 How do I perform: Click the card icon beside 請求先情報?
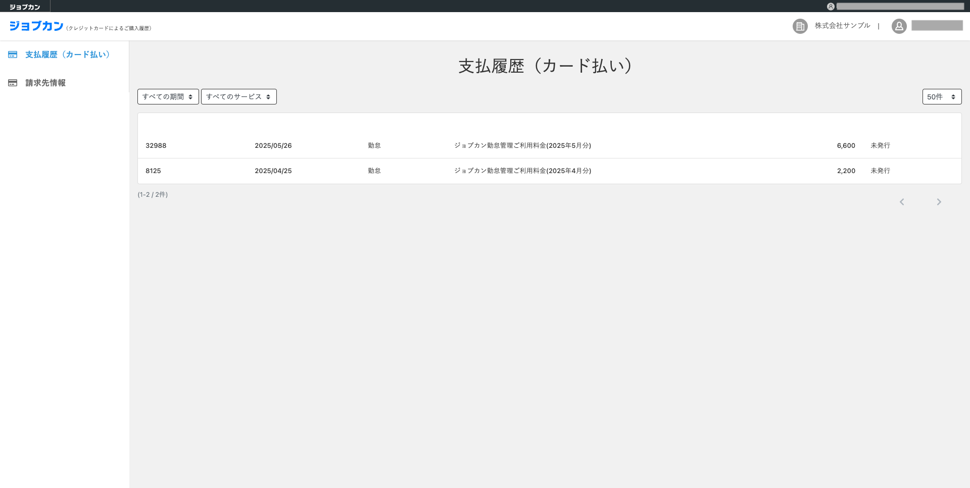(13, 83)
